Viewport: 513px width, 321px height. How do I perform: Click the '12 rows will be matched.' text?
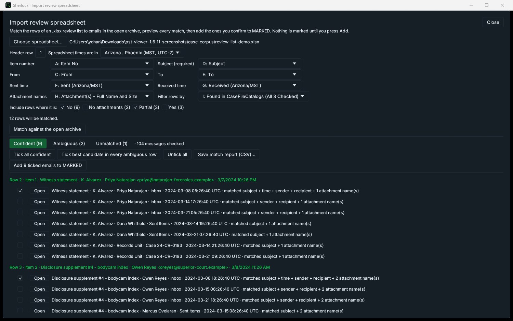[x=34, y=118]
